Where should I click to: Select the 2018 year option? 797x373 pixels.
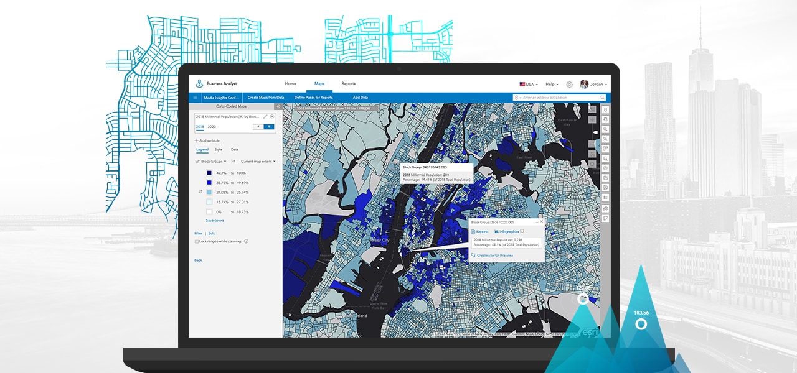pos(200,127)
